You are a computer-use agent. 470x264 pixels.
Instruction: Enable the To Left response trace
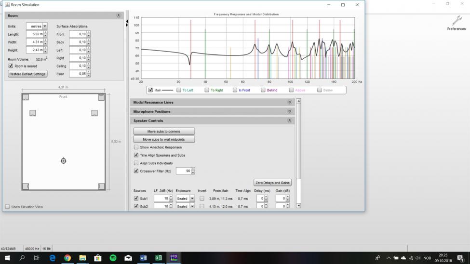click(179, 90)
